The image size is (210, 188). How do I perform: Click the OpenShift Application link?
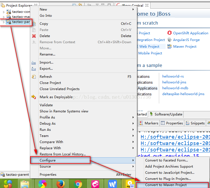(x=190, y=33)
